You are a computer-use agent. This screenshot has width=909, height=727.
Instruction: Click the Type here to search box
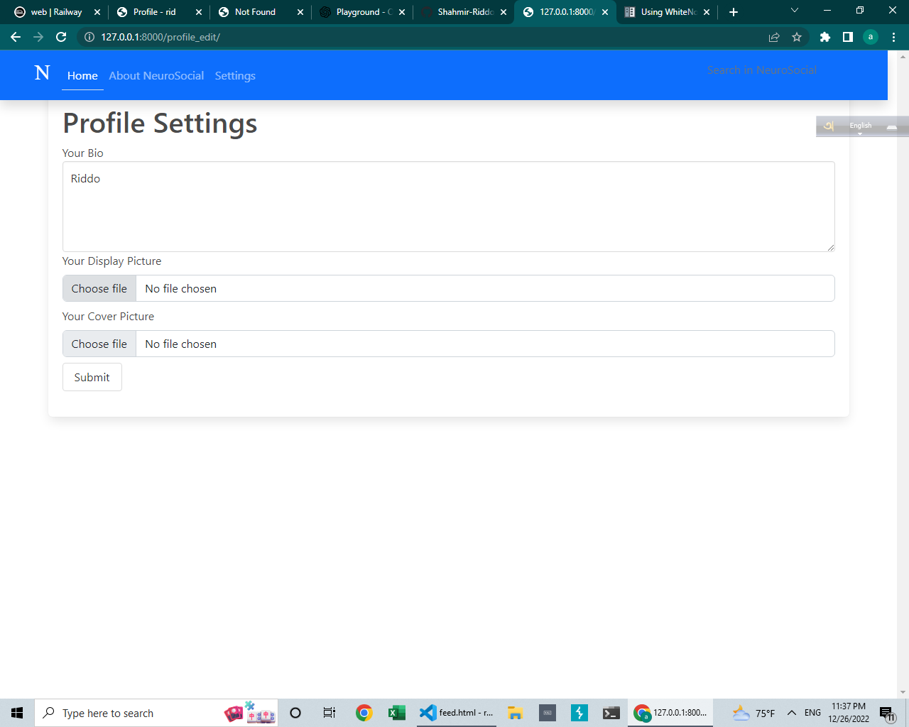(x=156, y=713)
